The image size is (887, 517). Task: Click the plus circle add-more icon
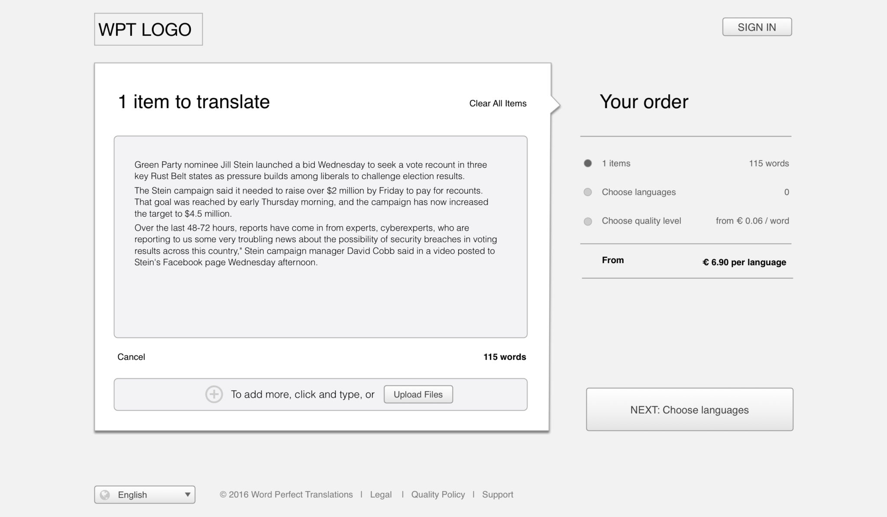point(214,394)
